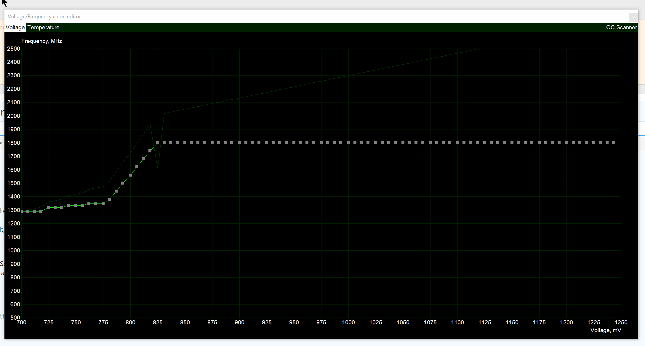Screen dimensions: 645x346
Task: Pick the curve point at 775 mV
Action: coord(103,203)
